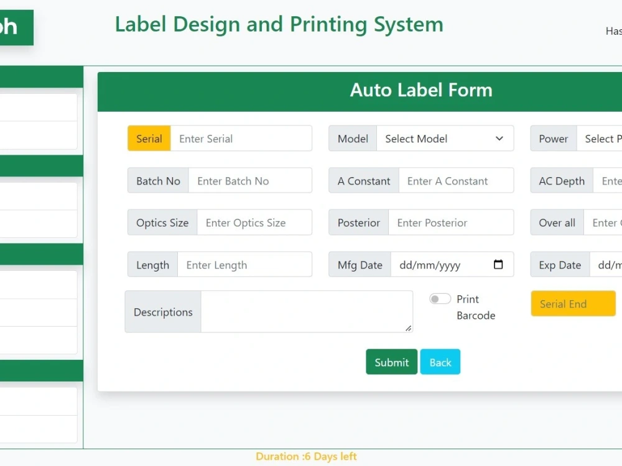Click the Duration 6 Days left notice

pyautogui.click(x=306, y=456)
